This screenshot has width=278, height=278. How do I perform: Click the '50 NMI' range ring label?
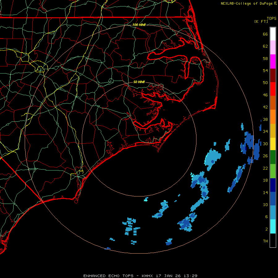click(139, 82)
